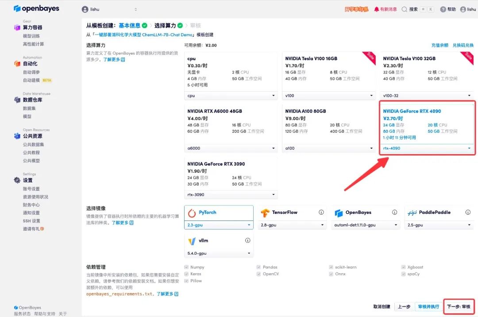The height and width of the screenshot is (317, 478).
Task: Go to 财务中心 in the sidebar
Action: [31, 205]
